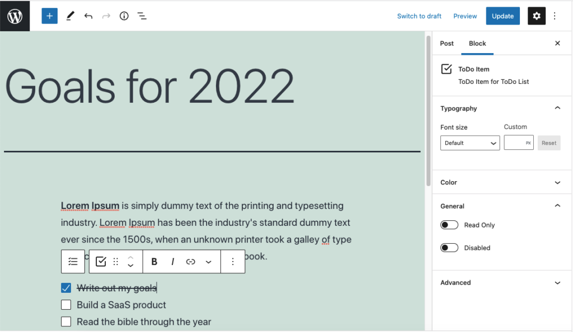Redo the last change
Screen dimensions: 573x332
coord(106,16)
